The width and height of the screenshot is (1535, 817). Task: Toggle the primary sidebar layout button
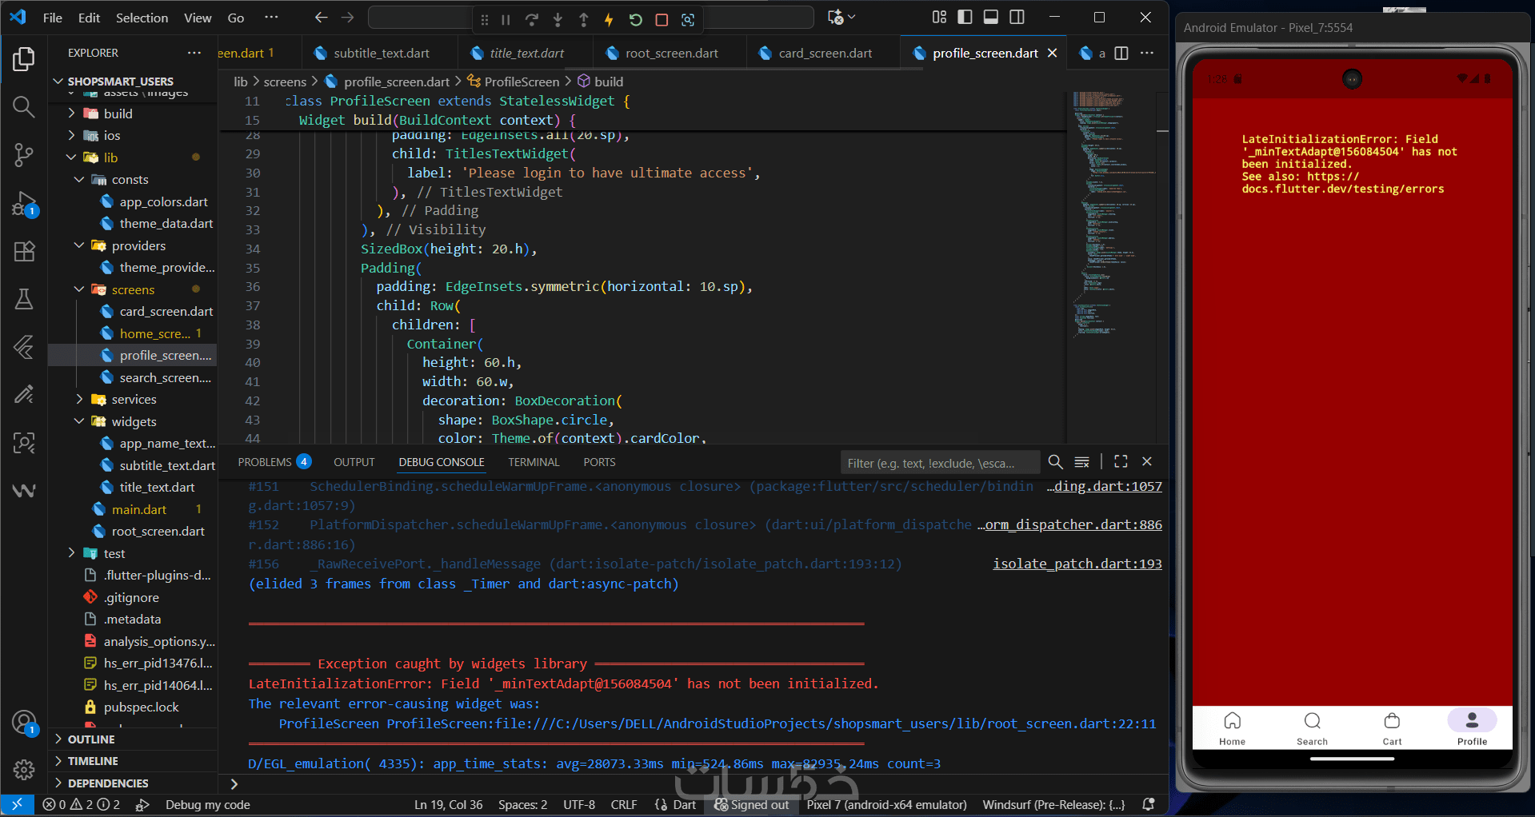point(965,17)
